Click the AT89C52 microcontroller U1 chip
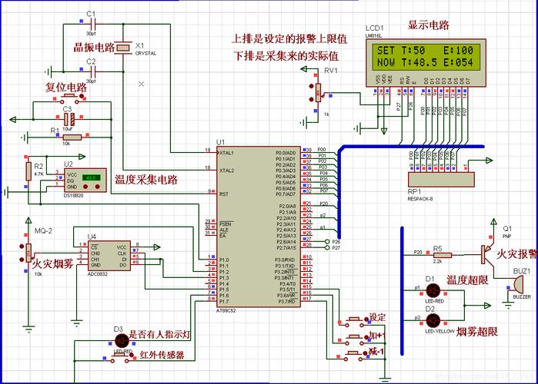This screenshot has height=384, width=538. (259, 227)
